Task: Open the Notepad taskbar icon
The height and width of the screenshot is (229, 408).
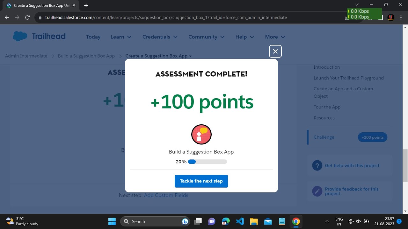Action: coord(282,221)
